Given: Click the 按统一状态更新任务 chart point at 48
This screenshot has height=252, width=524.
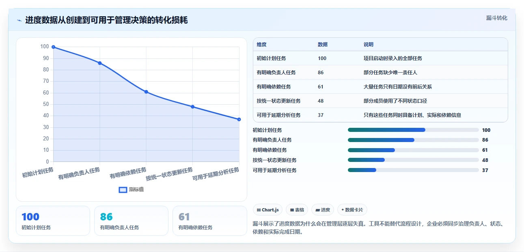Looking at the screenshot, I should click(192, 107).
